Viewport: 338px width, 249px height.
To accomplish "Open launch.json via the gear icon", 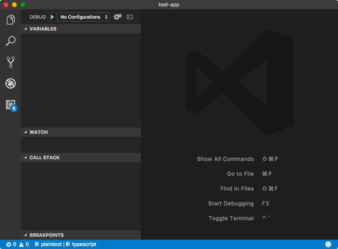I will click(x=117, y=17).
